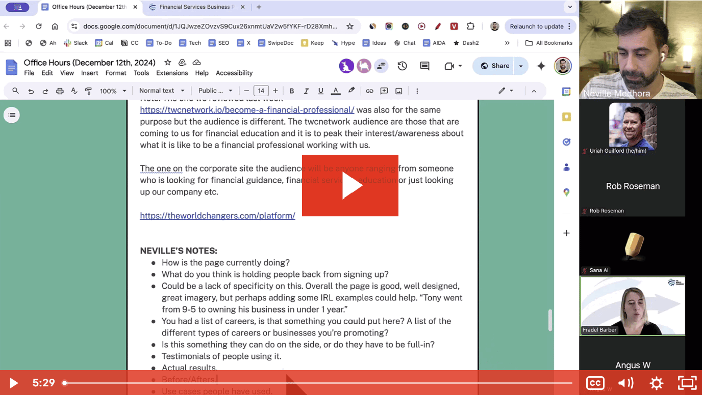This screenshot has height=395, width=702.
Task: Decrease font size with the minus button
Action: tap(246, 91)
